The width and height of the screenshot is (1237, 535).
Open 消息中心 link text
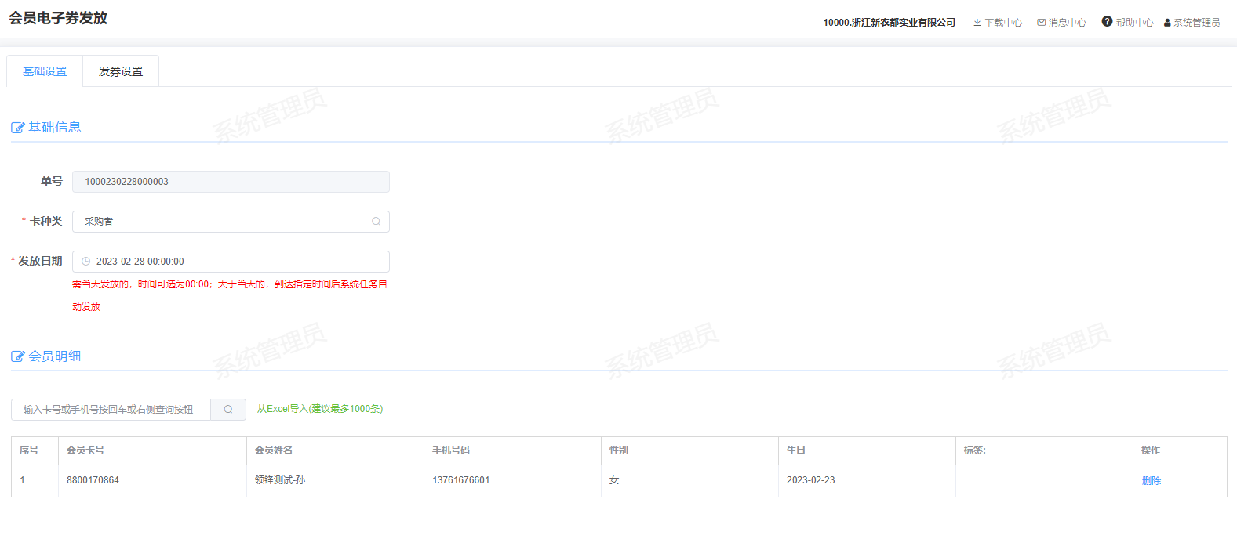point(1068,23)
